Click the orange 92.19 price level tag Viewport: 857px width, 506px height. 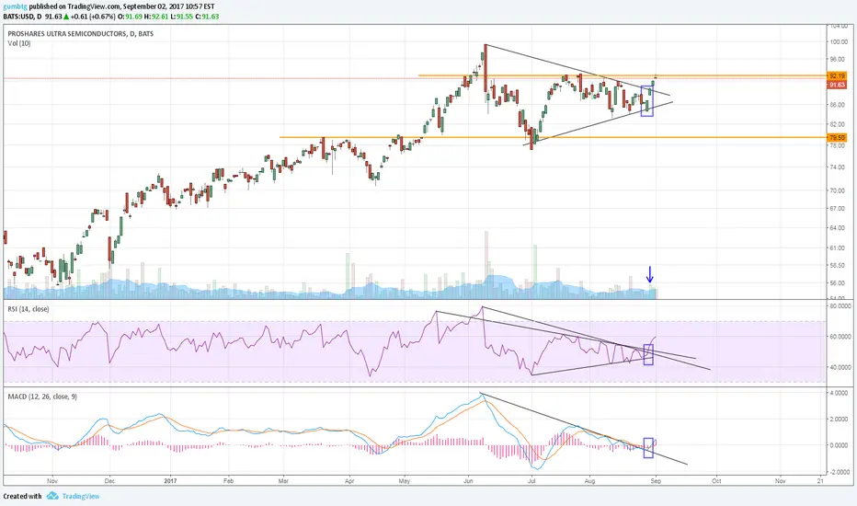pos(837,76)
